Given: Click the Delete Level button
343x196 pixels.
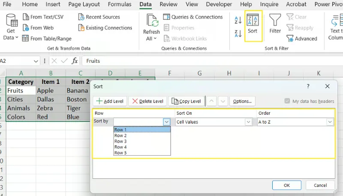Looking at the screenshot, I should pyautogui.click(x=147, y=101).
